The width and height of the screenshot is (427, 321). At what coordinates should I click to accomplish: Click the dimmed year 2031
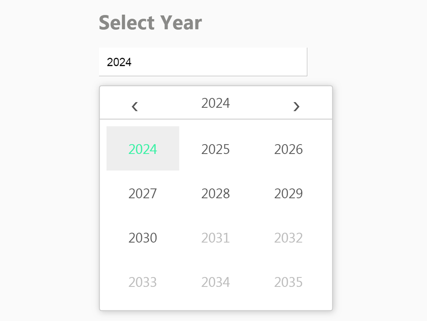click(x=216, y=237)
